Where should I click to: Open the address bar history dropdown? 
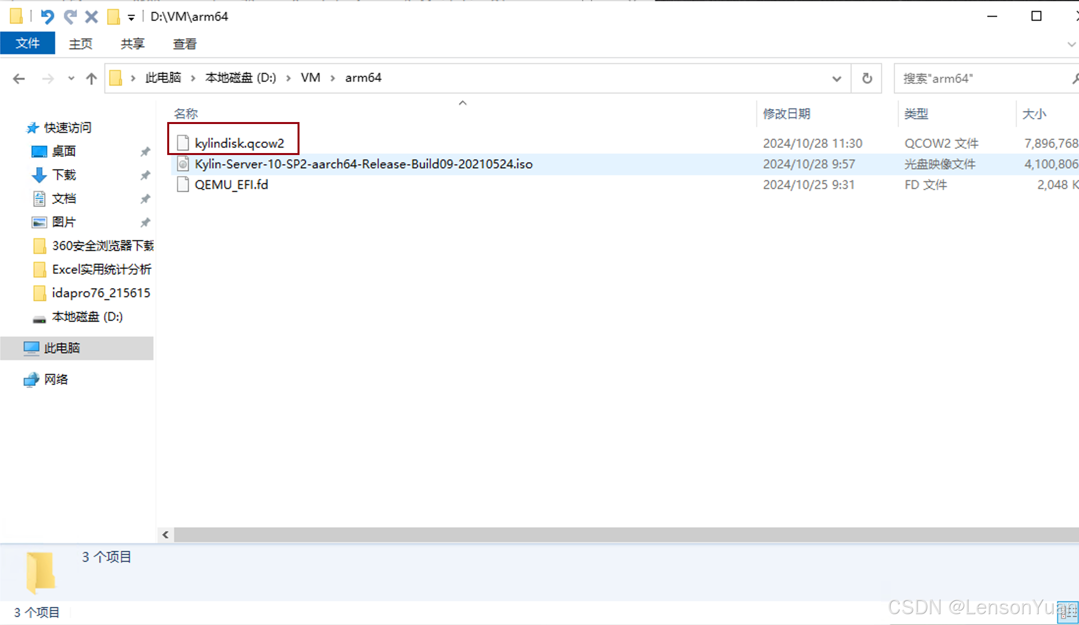coord(837,79)
